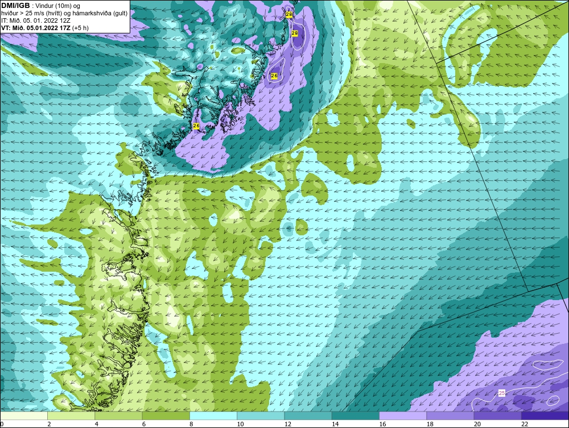
Task: Pick the 10–12 m/s turquoise legend swatch
Action: coord(261,416)
